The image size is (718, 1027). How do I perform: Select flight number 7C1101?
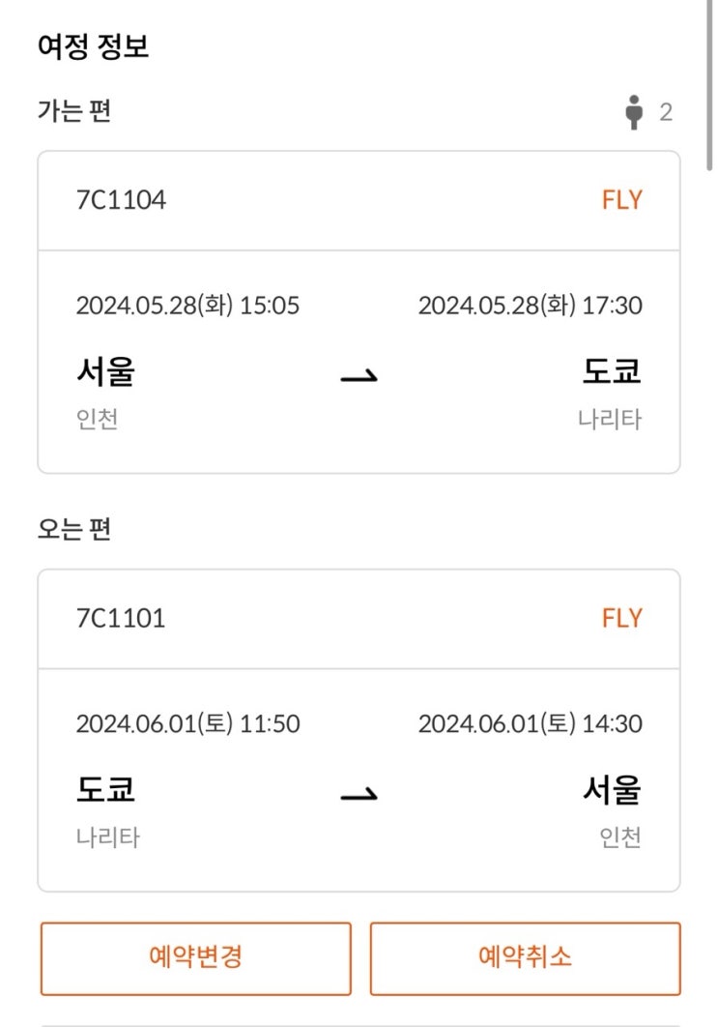click(121, 618)
